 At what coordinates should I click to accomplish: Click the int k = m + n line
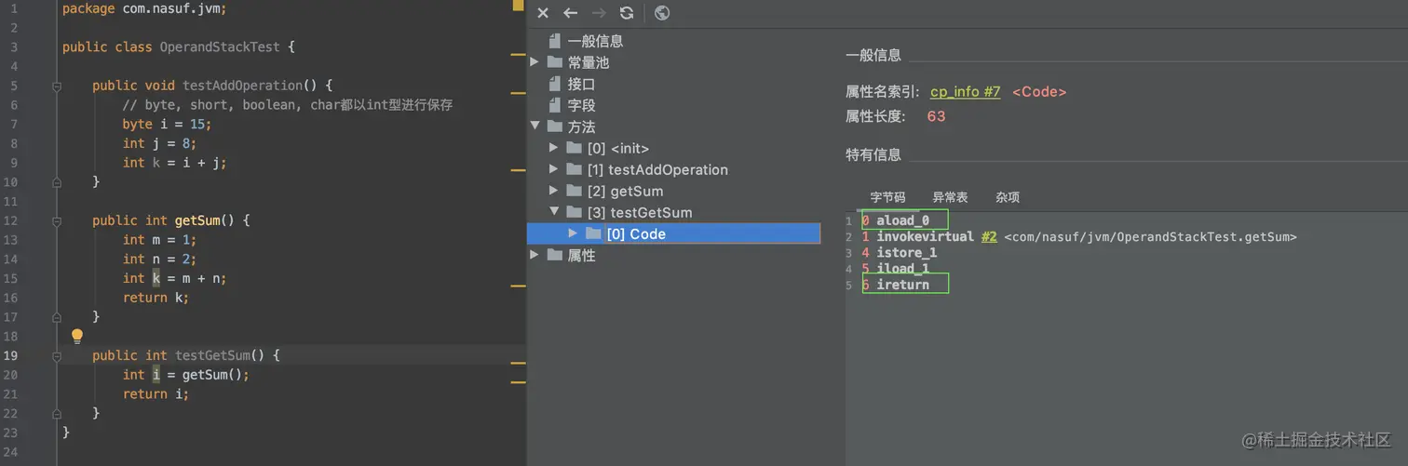point(174,278)
